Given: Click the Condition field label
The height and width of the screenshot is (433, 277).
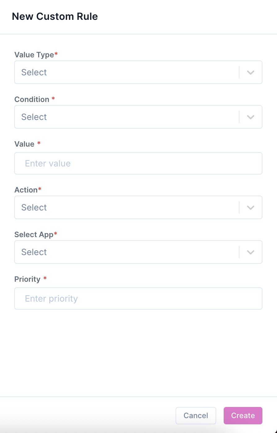Looking at the screenshot, I should (x=32, y=99).
